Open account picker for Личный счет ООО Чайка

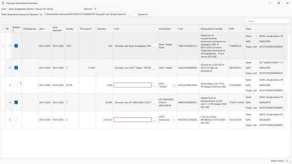pos(154,68)
